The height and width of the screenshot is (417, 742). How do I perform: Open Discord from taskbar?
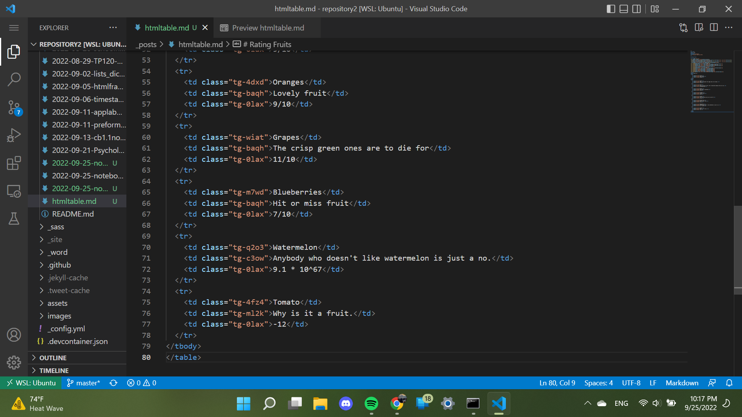(x=346, y=403)
